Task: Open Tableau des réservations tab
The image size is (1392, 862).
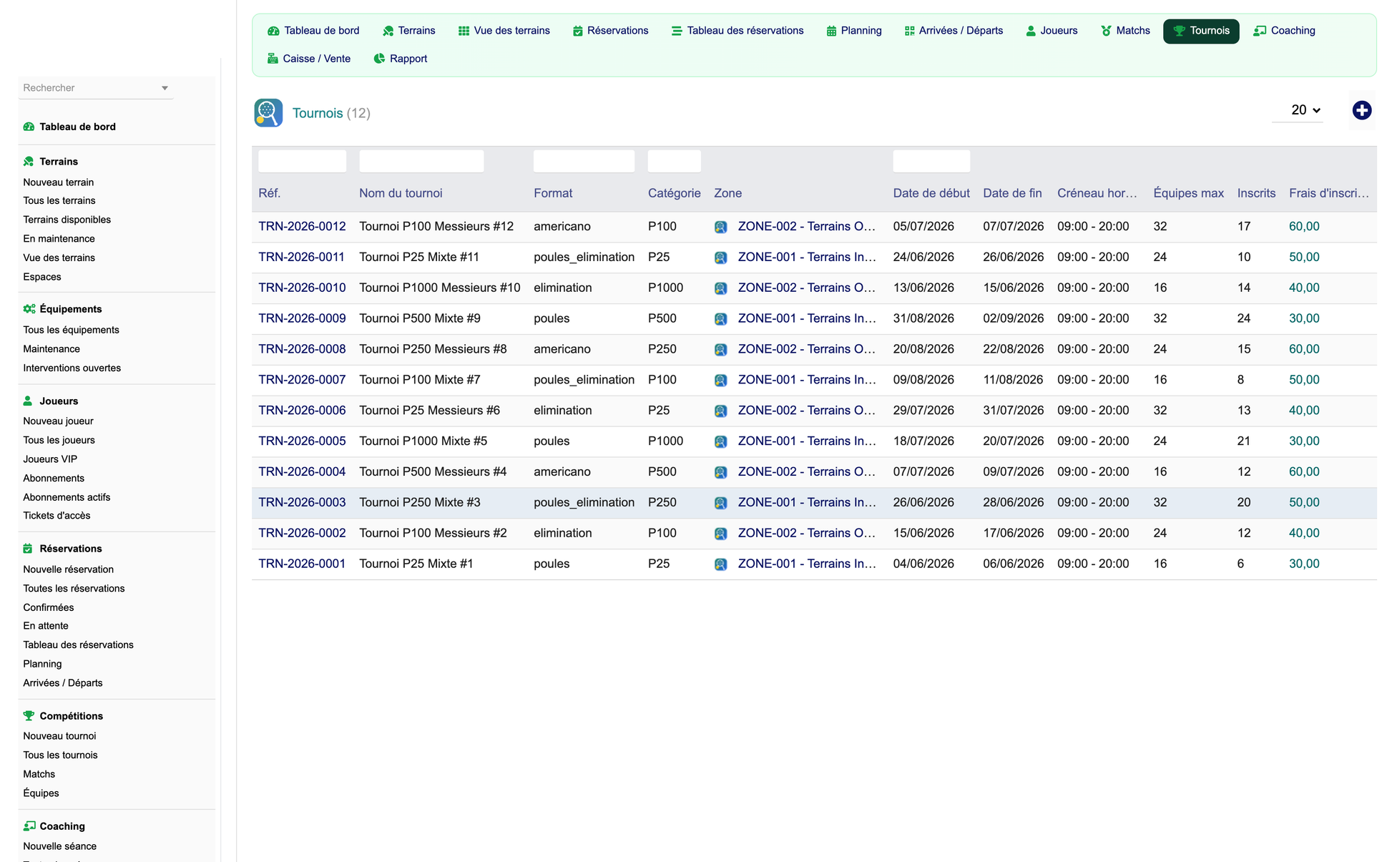Action: [737, 31]
